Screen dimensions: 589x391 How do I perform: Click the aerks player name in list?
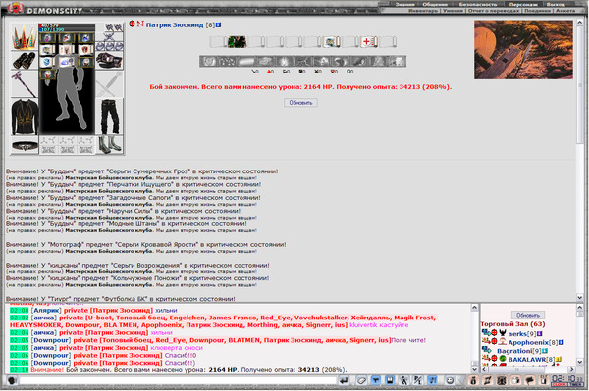pos(517,333)
